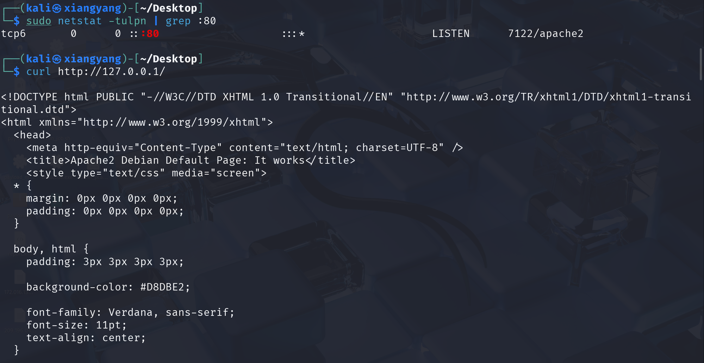704x363 pixels.
Task: Click the Kali skull icon in second prompt
Action: point(57,59)
